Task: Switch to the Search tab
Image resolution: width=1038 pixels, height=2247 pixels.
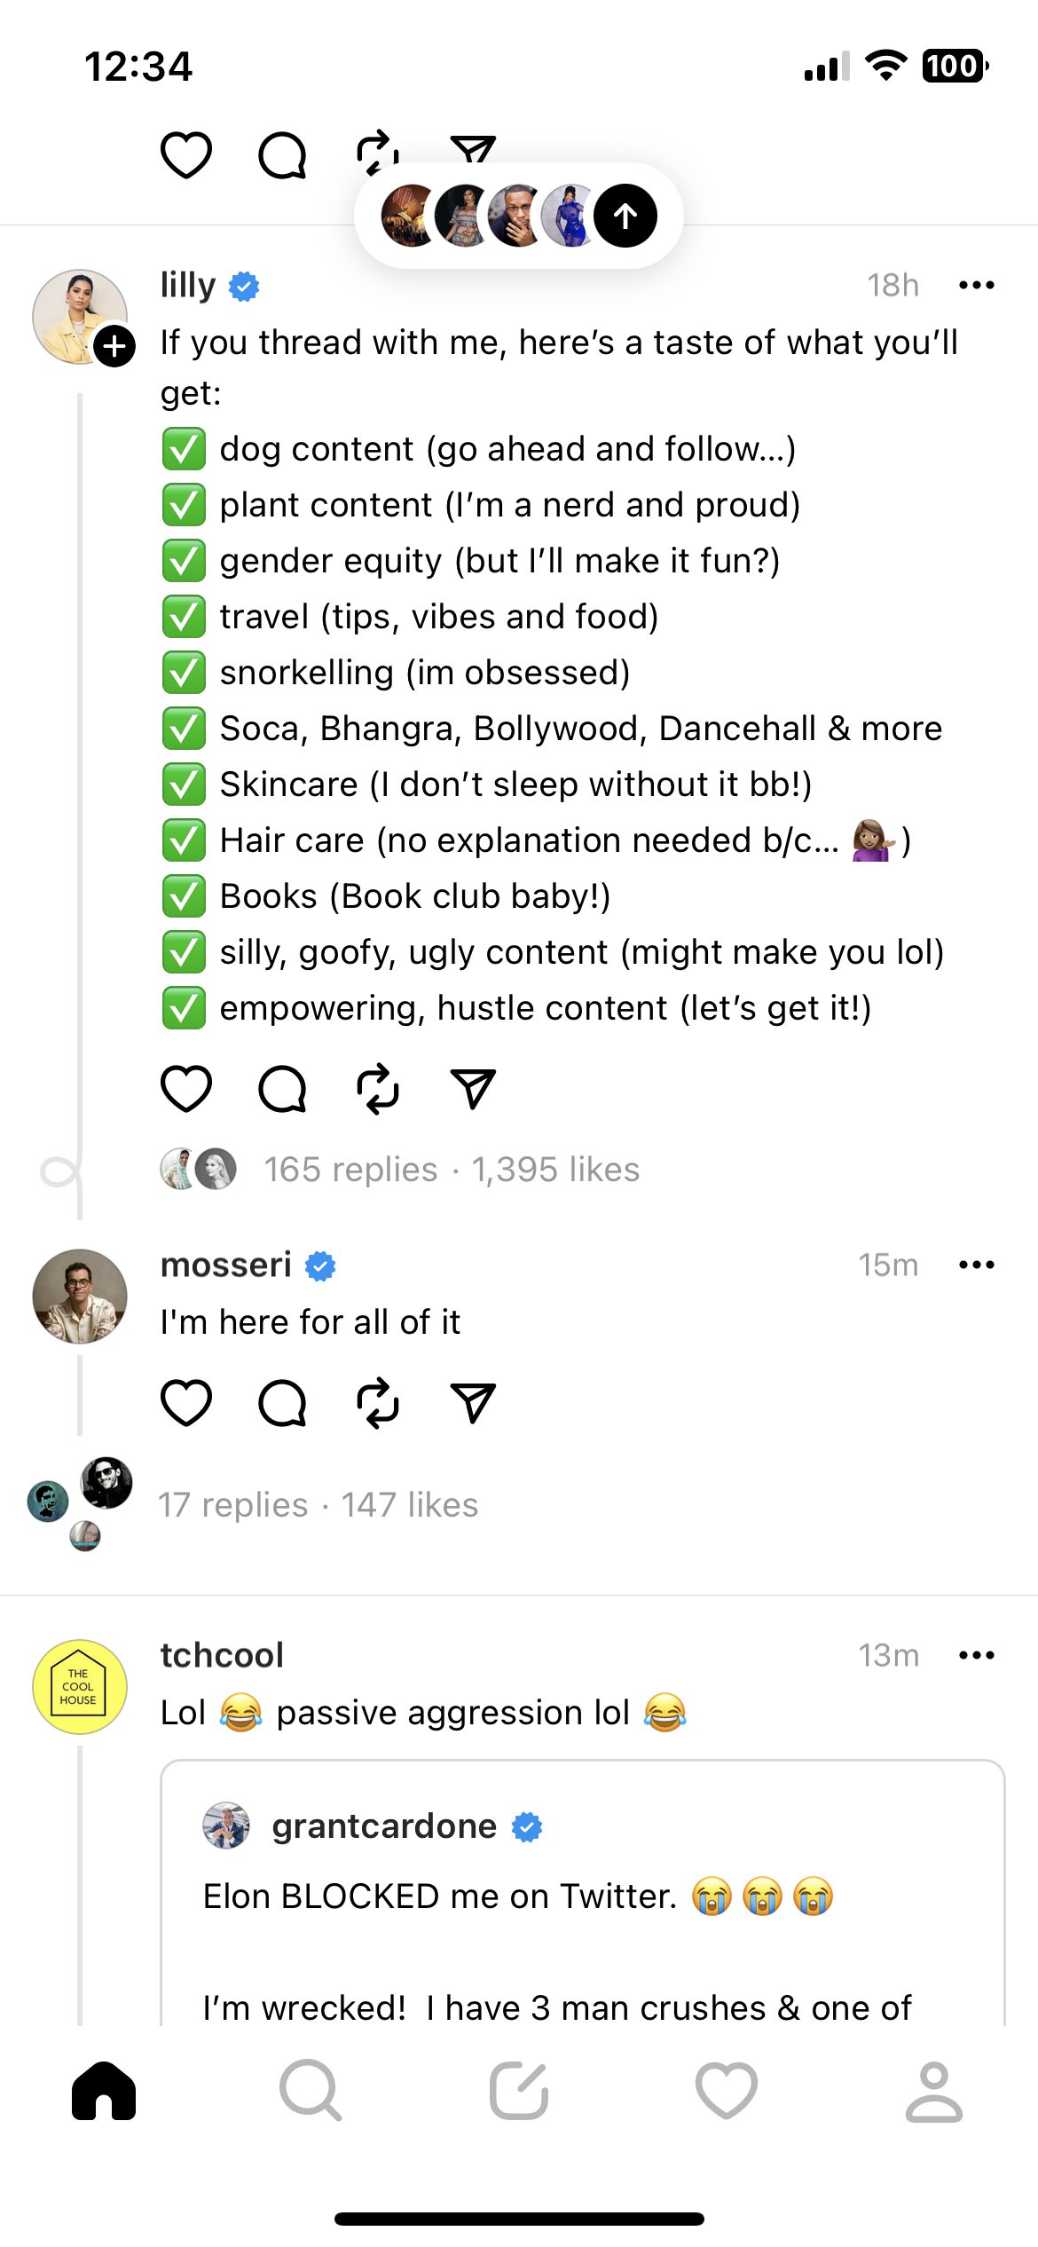Action: click(x=311, y=2091)
